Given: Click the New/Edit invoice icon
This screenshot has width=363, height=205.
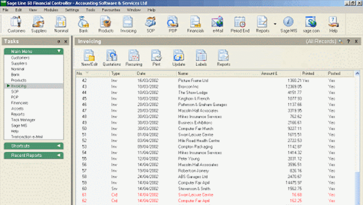Looking at the screenshot, I should tap(89, 58).
